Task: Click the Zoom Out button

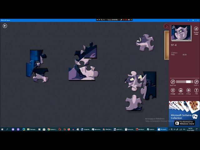Action: click(x=173, y=82)
